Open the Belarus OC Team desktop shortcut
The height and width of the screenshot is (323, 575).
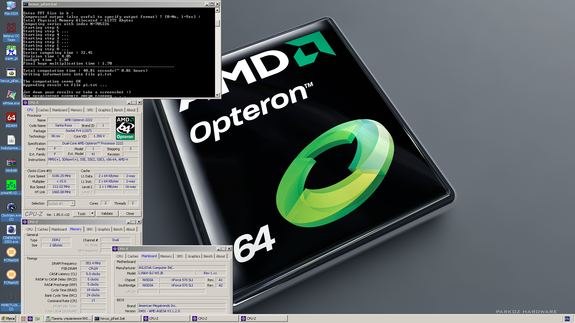11,32
